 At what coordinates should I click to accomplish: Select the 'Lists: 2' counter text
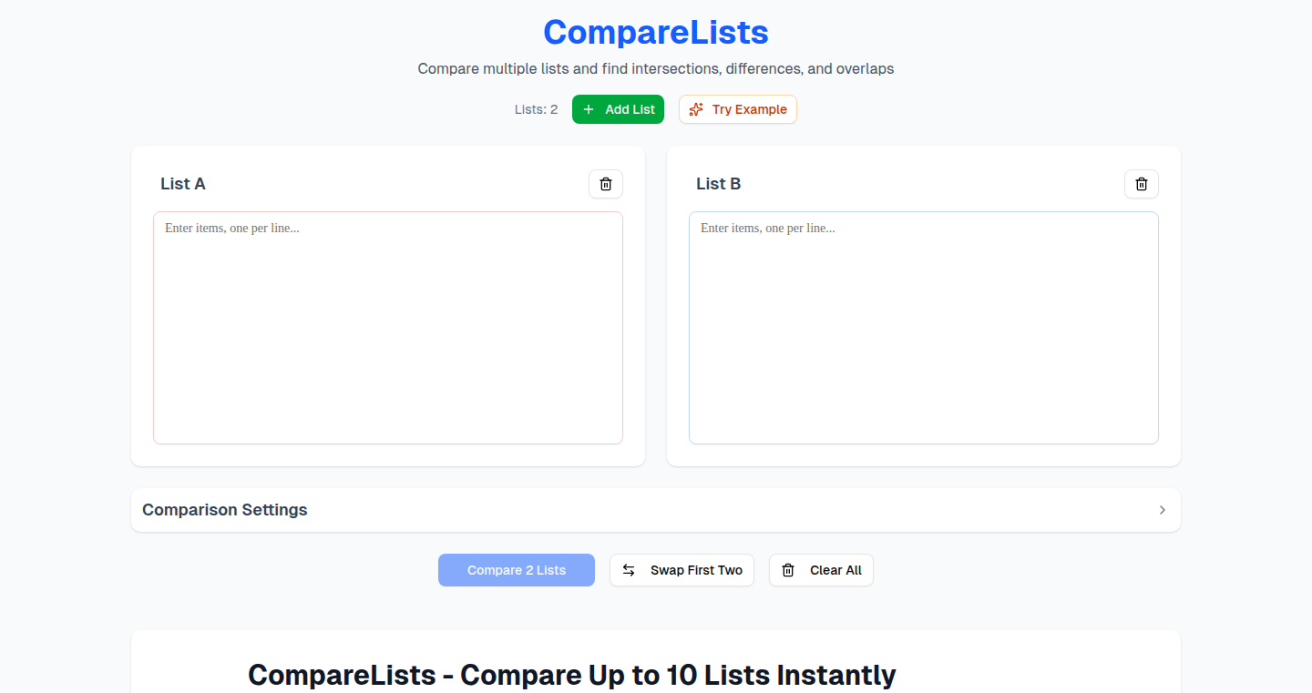(x=536, y=109)
